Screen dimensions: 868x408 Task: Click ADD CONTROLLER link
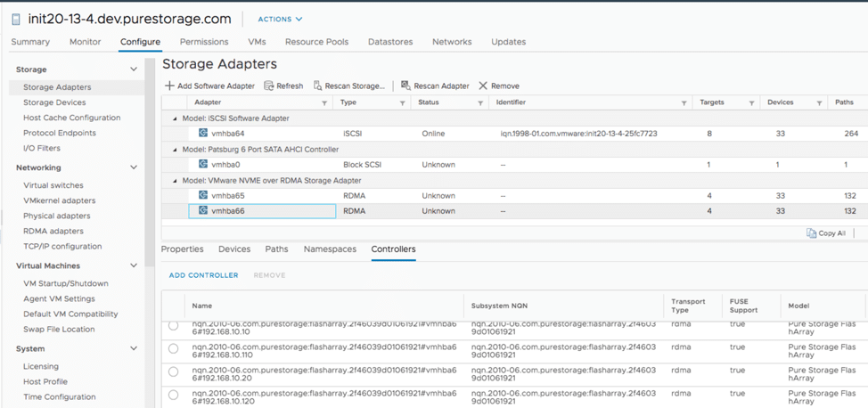click(x=204, y=275)
